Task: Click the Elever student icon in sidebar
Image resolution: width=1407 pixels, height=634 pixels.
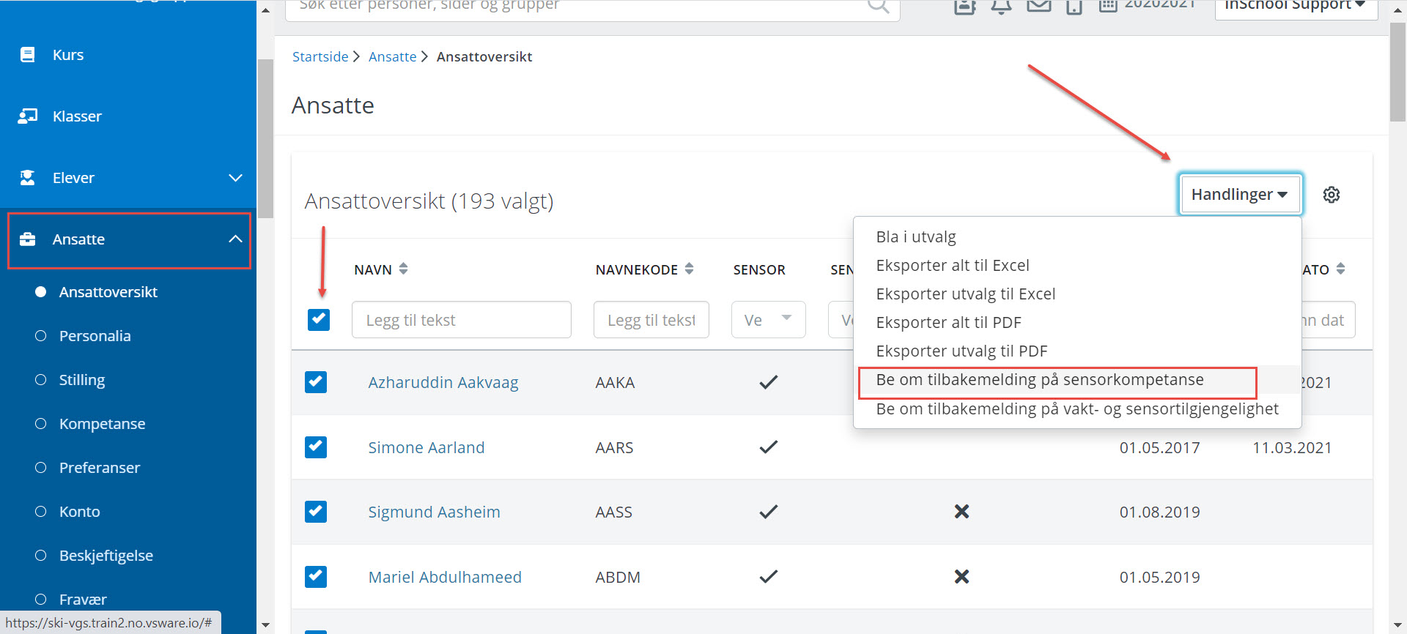Action: 28,177
